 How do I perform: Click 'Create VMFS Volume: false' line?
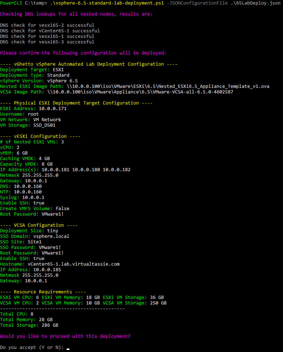(x=35, y=209)
